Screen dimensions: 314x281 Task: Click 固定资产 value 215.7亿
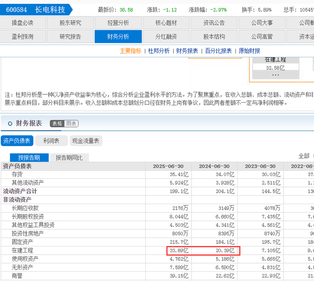click(x=179, y=242)
